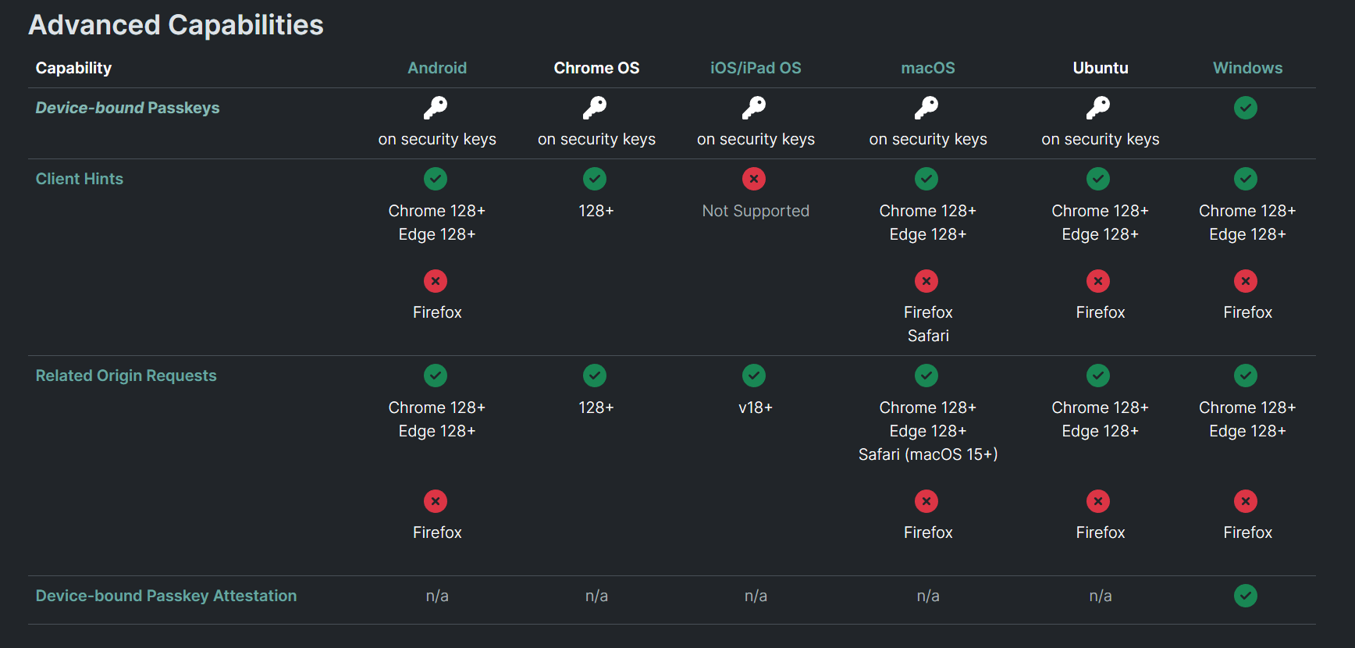The height and width of the screenshot is (648, 1355).
Task: Click 128+ under Chrome OS, Related Origin Requests
Action: pyautogui.click(x=596, y=408)
